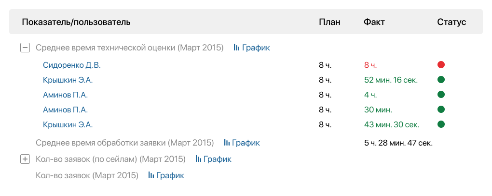Collapse "Среднее время технической оценки" group
This screenshot has width=492, height=196.
click(25, 48)
